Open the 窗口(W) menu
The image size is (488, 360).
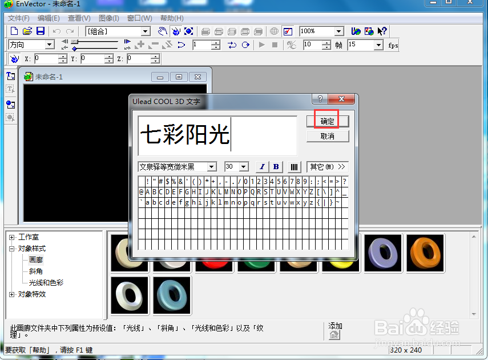[139, 18]
